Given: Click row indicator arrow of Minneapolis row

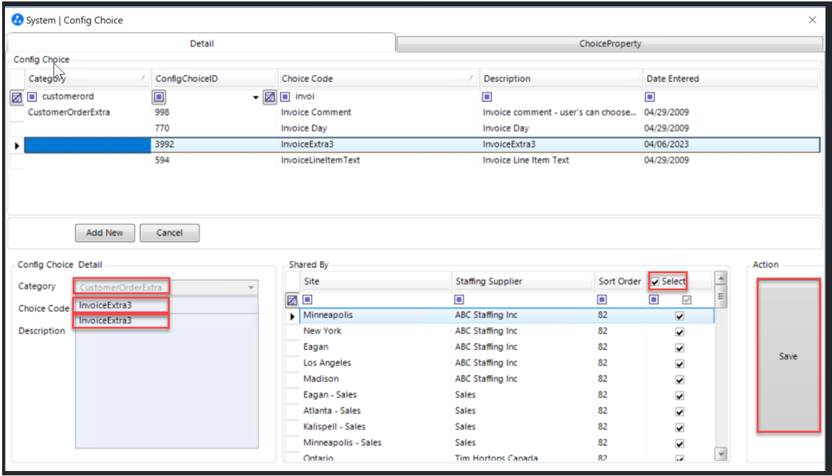Looking at the screenshot, I should point(292,316).
